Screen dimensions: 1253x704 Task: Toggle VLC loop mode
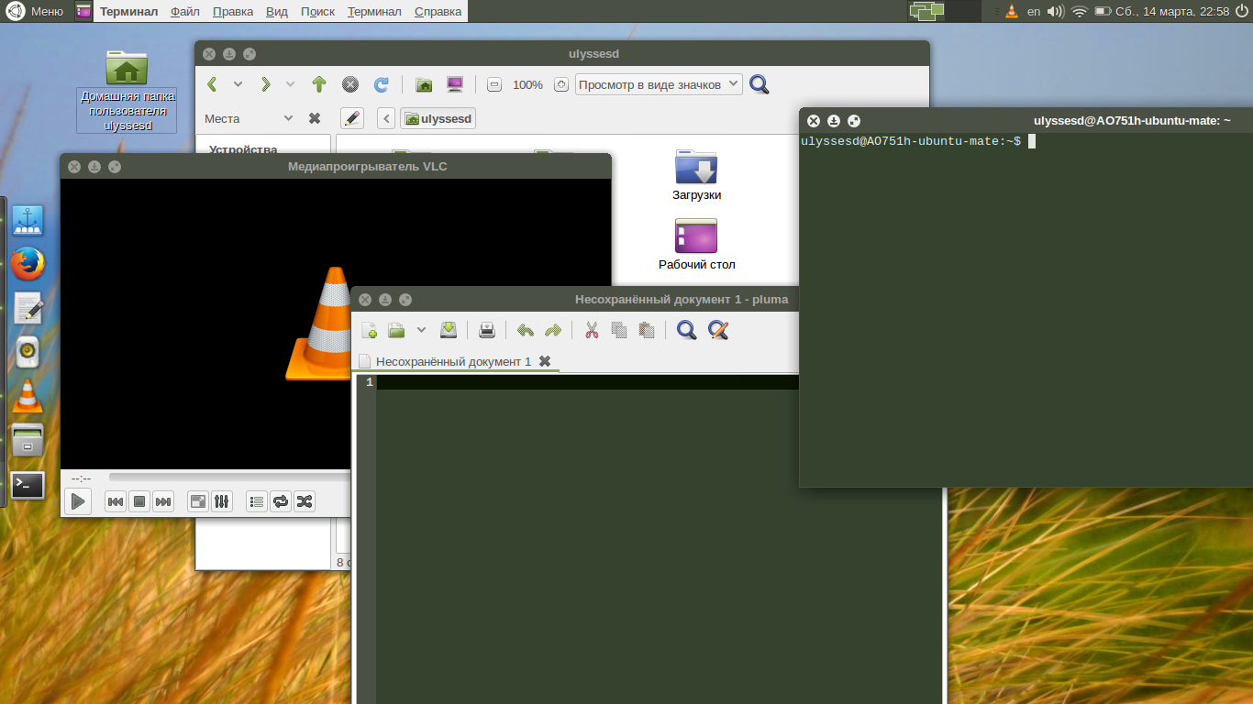pyautogui.click(x=281, y=501)
